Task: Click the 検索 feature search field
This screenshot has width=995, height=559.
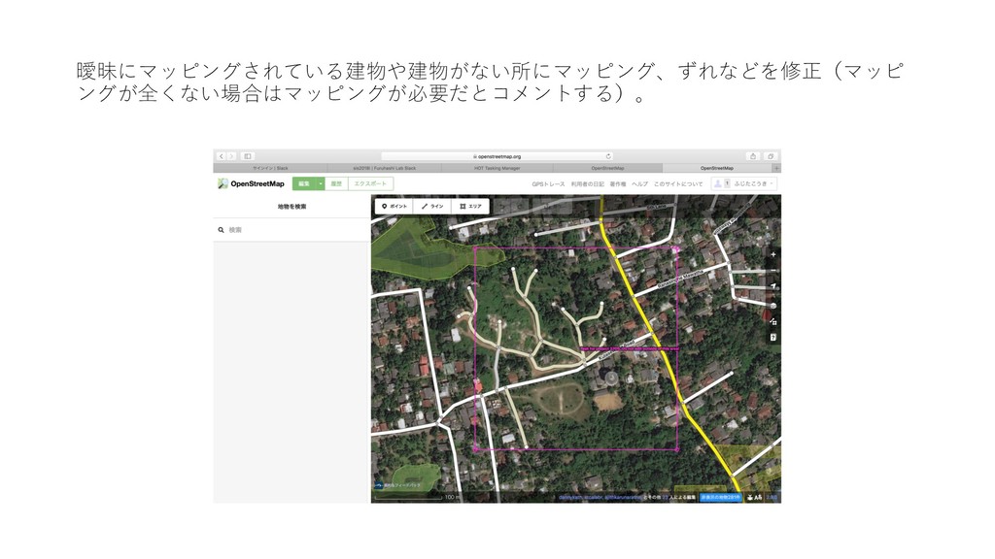Action: 292,230
